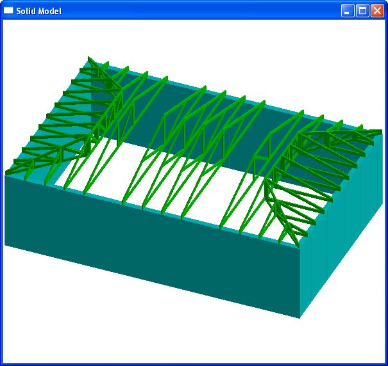The width and height of the screenshot is (388, 366).
Task: Minimize the Solid Model window
Action: [348, 10]
